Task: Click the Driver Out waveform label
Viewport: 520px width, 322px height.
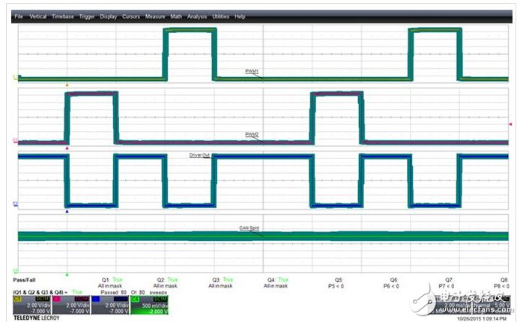Action: tap(199, 156)
